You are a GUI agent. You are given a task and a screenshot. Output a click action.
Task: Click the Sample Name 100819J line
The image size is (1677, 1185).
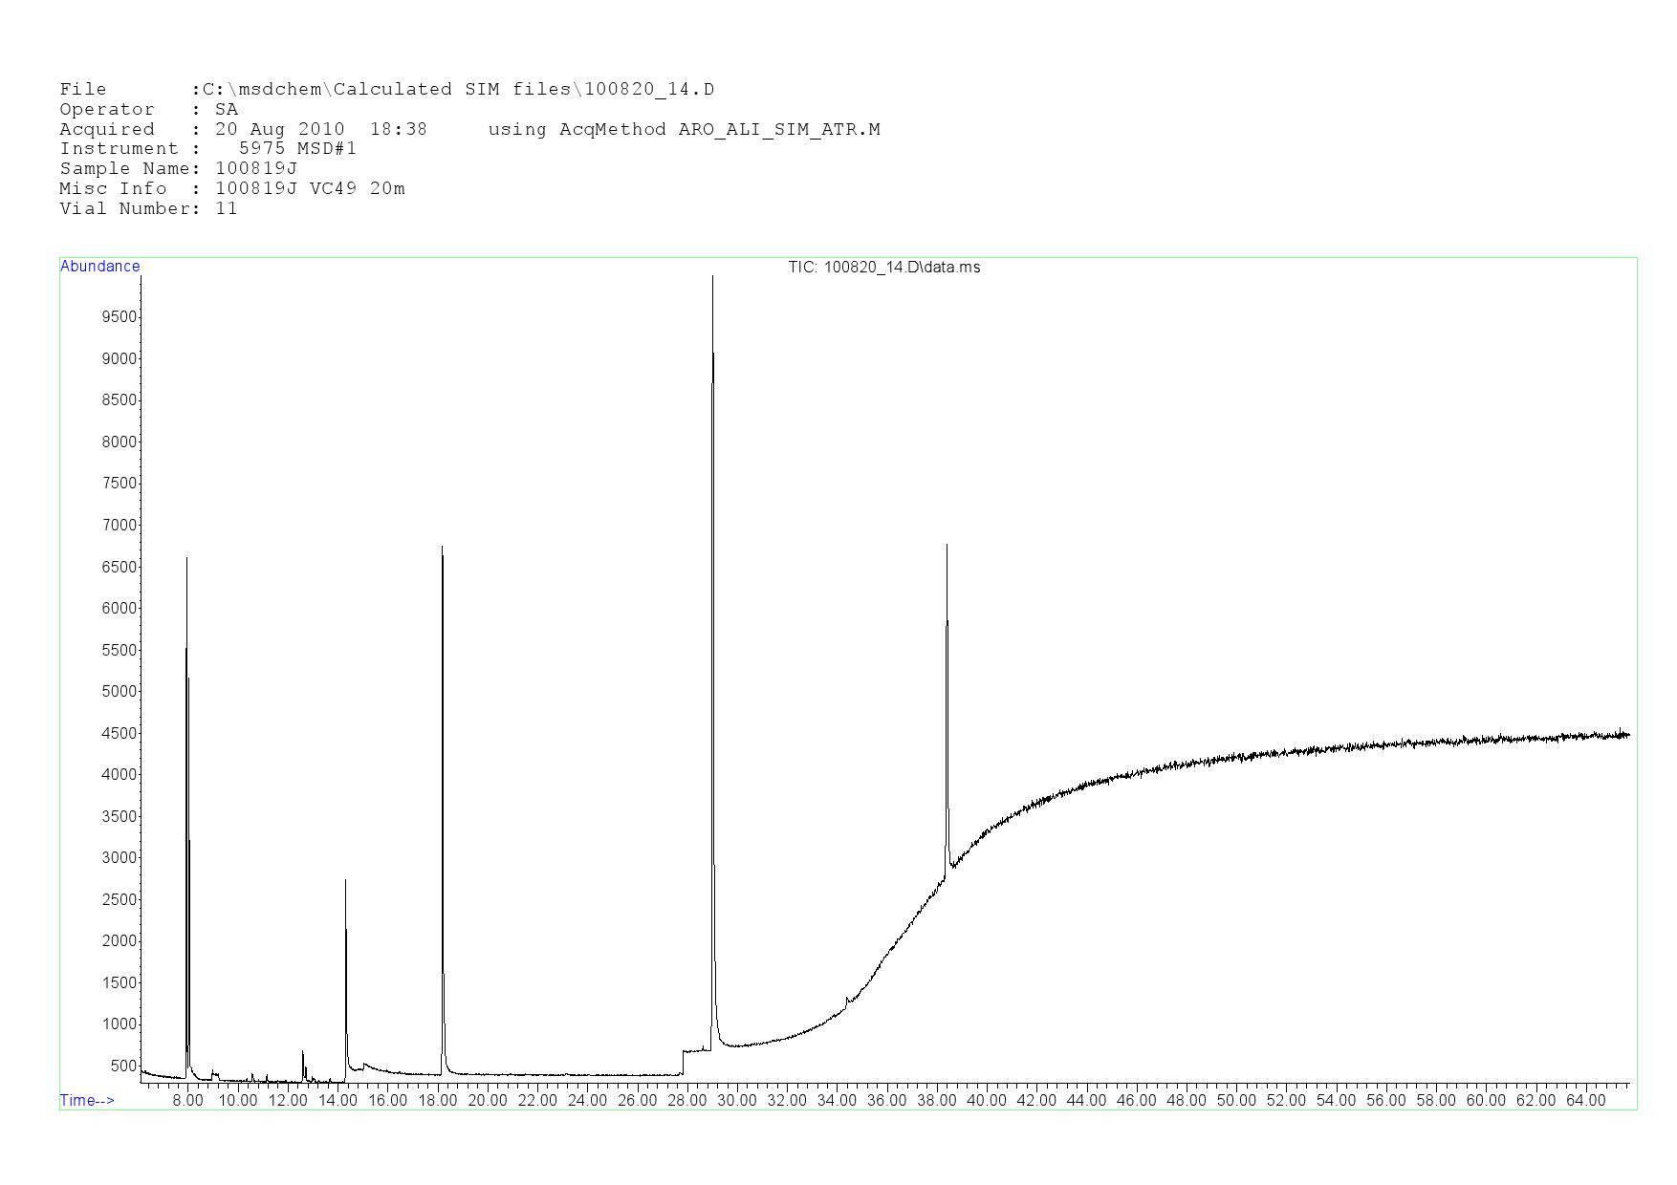pos(178,168)
